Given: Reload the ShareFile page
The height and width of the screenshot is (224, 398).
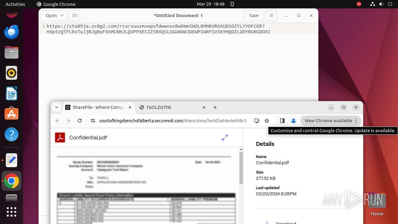Looking at the screenshot, I should [x=80, y=121].
